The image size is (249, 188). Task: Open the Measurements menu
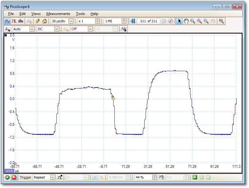pos(58,14)
